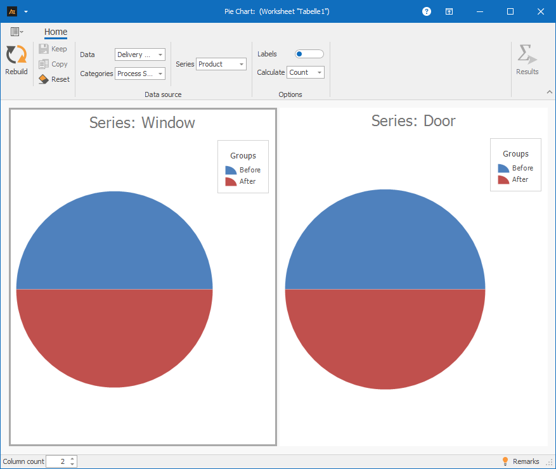Collapse the ribbon with the chevron
The image size is (556, 469).
coord(549,93)
